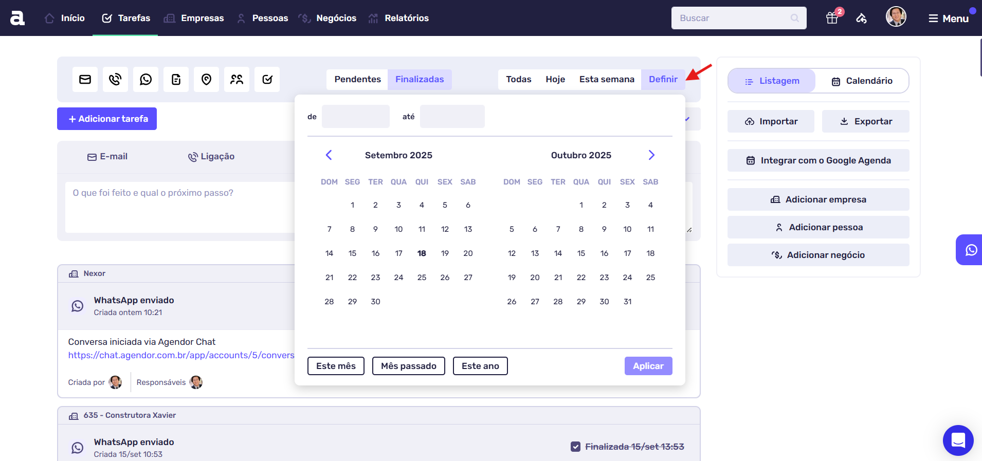
Task: Click the email task type filter icon
Action: [x=85, y=79]
